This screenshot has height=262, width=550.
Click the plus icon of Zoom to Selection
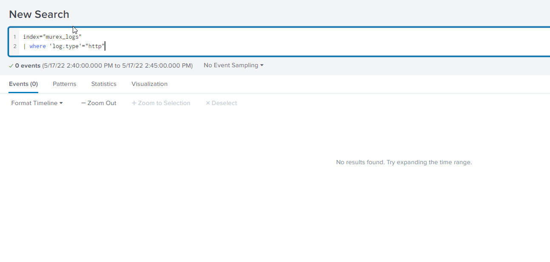point(134,103)
